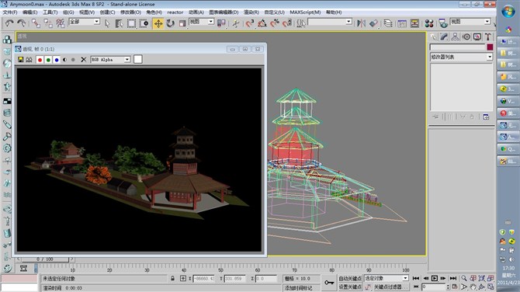Viewport: 520px width, 292px height.
Task: Click the Auto Key button
Action: click(x=350, y=278)
